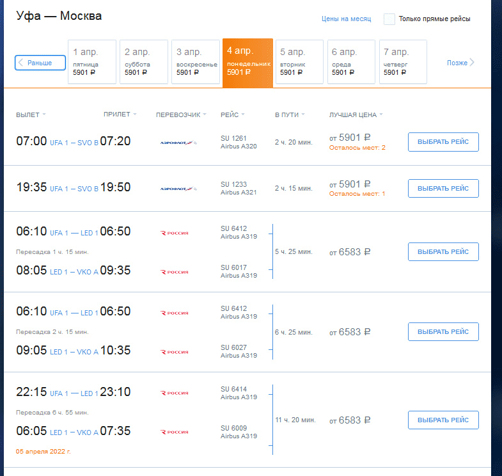Sort by 'Лучшая цена' column header

pyautogui.click(x=356, y=115)
